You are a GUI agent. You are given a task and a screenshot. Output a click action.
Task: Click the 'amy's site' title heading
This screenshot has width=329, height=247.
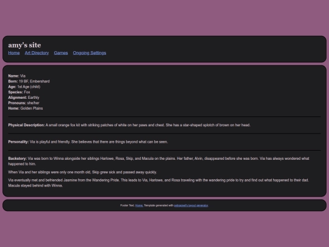coord(24,45)
